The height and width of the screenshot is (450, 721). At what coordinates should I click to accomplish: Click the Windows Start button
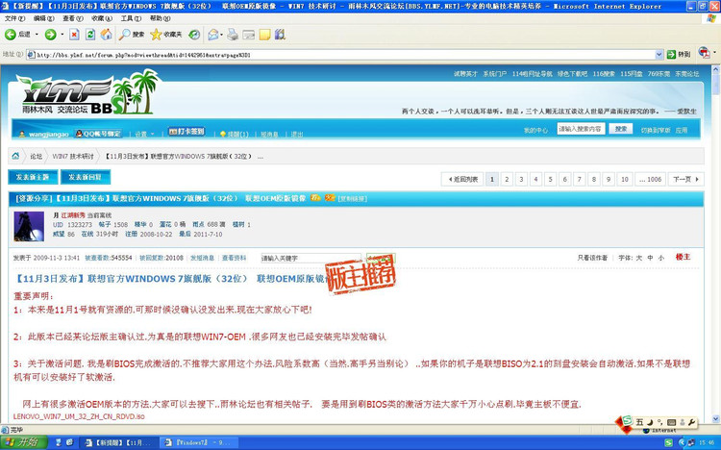tap(23, 442)
